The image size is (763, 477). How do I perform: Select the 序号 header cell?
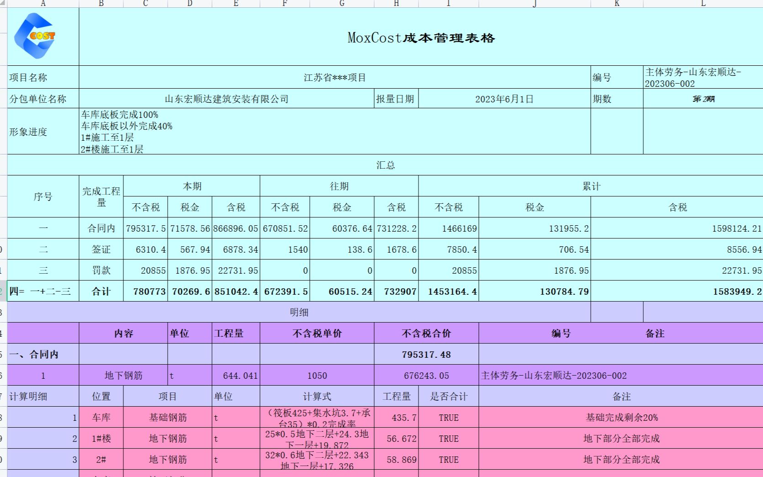pyautogui.click(x=43, y=196)
